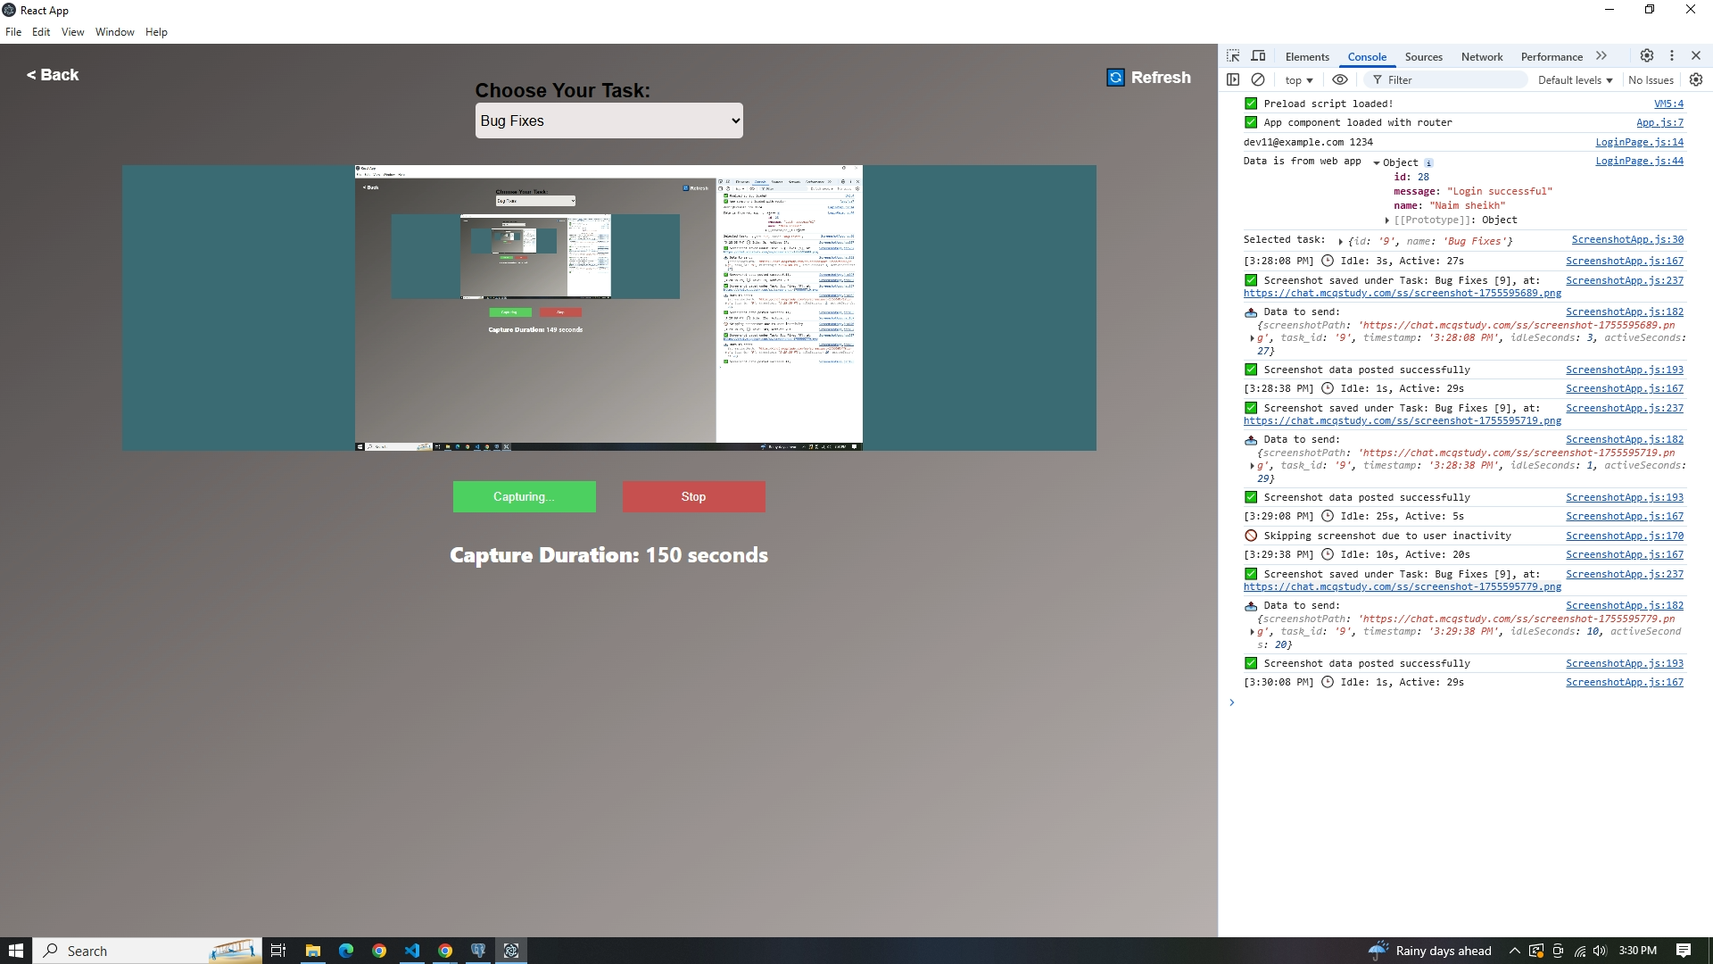Click the captured screen preview thumbnail
This screenshot has width=1713, height=964.
tap(608, 307)
